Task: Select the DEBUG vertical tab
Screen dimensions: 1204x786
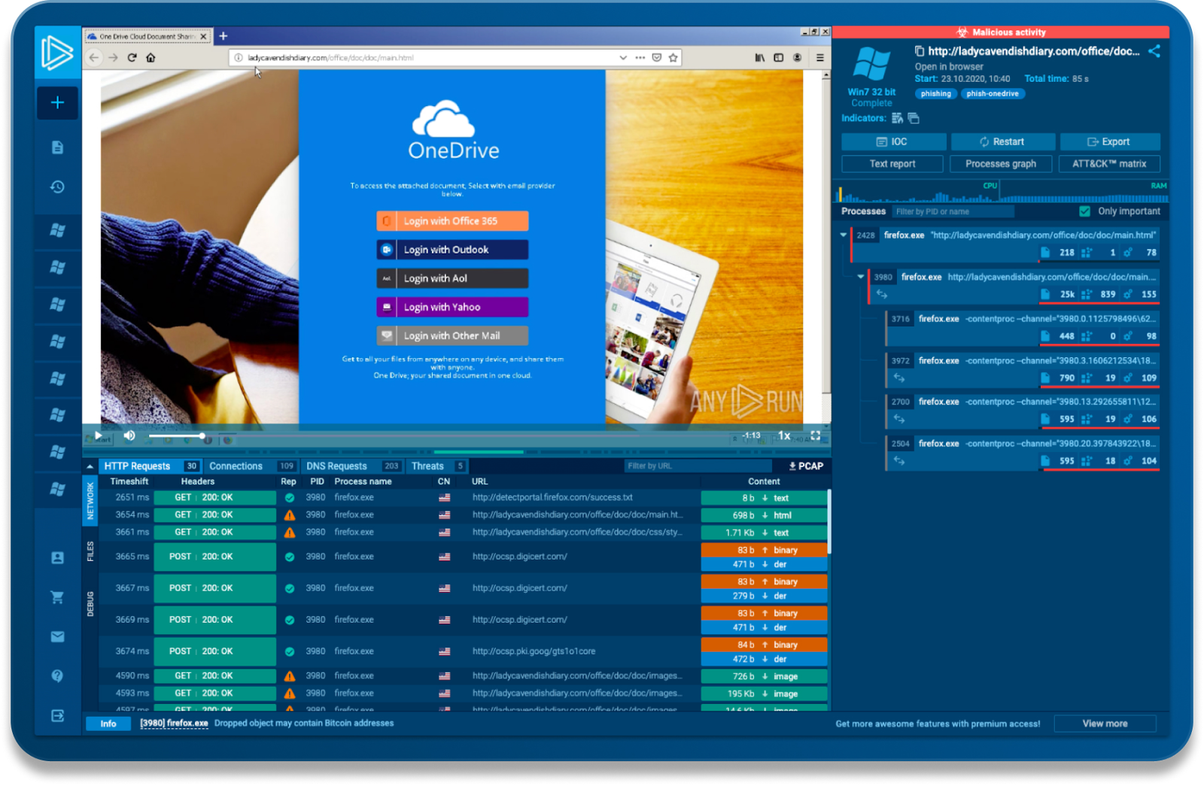Action: [90, 604]
